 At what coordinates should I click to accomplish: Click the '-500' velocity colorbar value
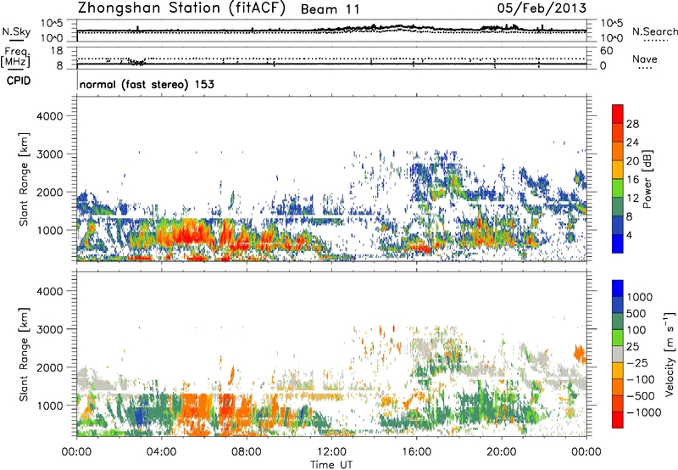(x=641, y=396)
